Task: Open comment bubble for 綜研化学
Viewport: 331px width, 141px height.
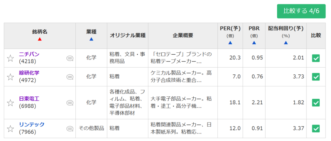Action: point(70,77)
